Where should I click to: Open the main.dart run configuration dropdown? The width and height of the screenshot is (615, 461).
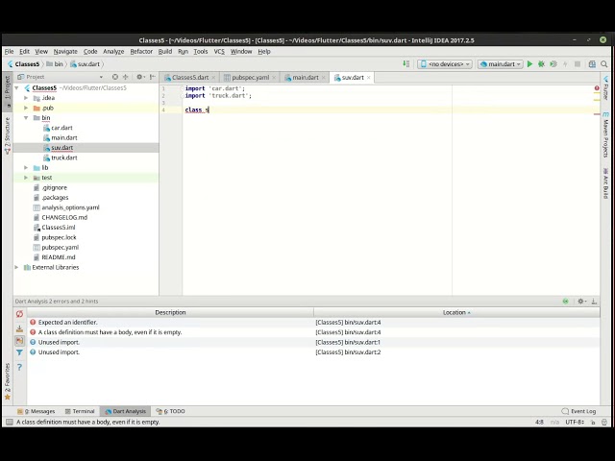501,64
